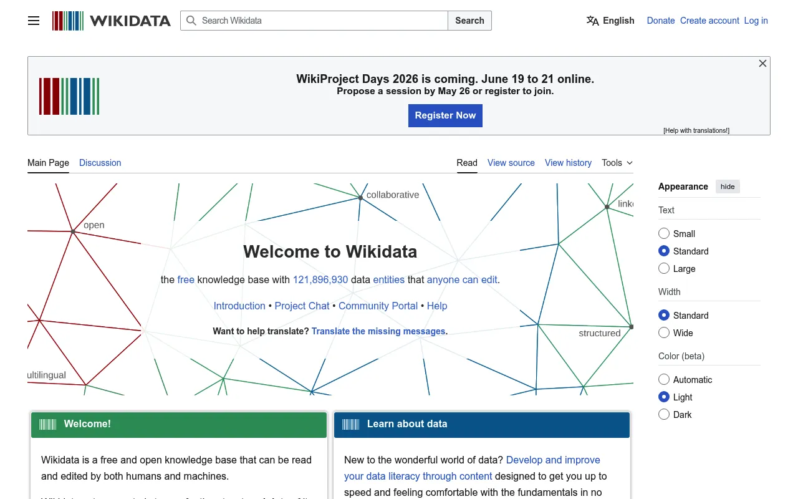
Task: Click 'anyone can edit' link
Action: [462, 279]
